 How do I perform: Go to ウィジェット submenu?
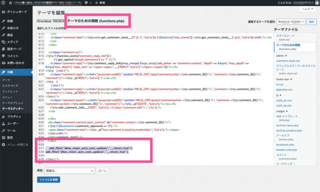coord(10,91)
